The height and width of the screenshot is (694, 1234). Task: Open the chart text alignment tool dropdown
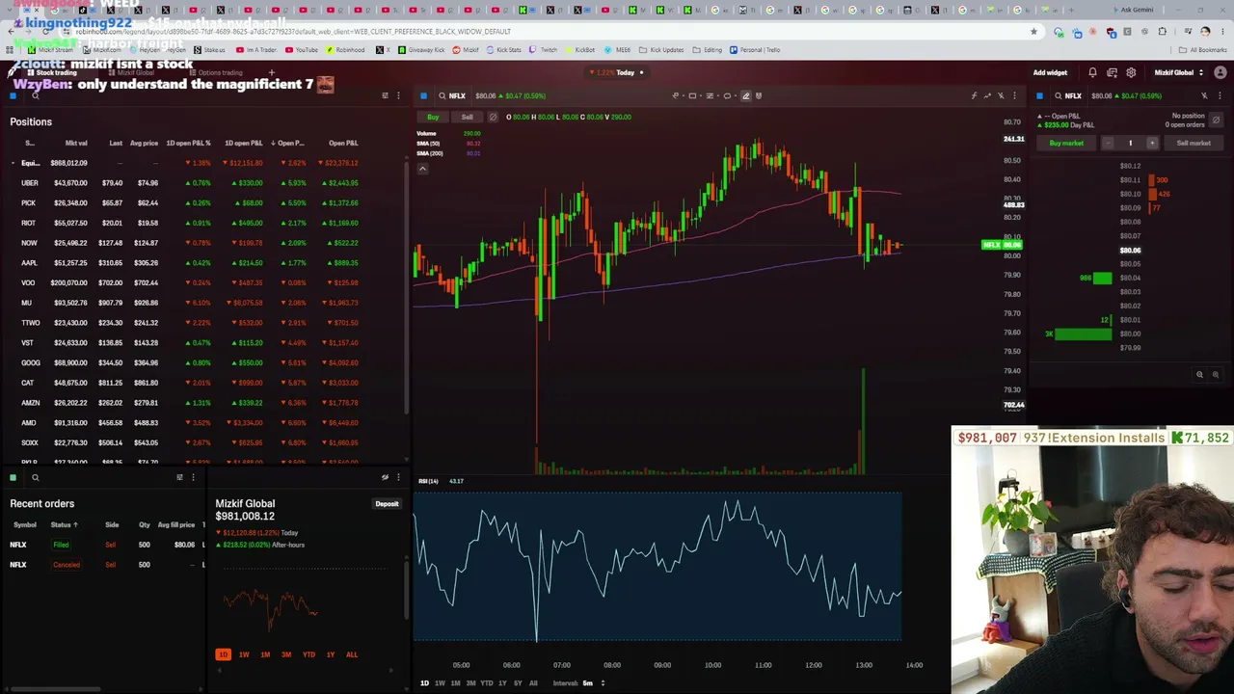[711, 95]
